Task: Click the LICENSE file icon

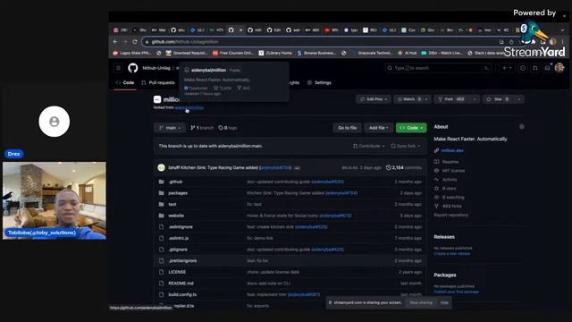Action: point(161,272)
